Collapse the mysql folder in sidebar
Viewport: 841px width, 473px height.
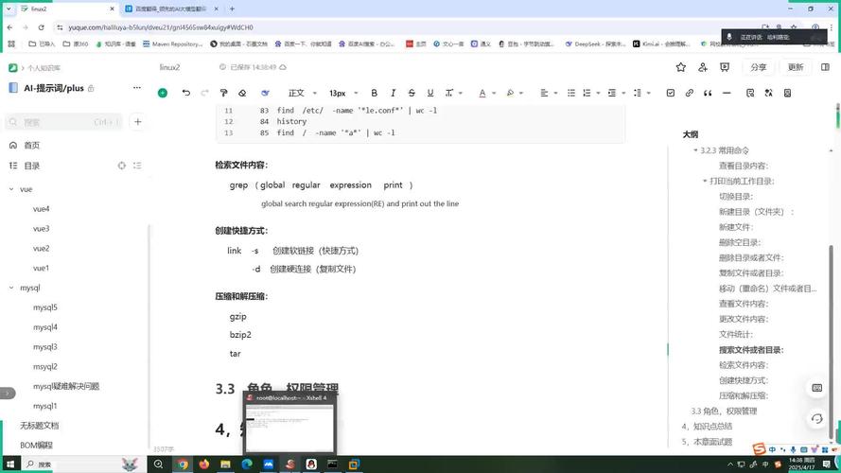click(x=11, y=288)
